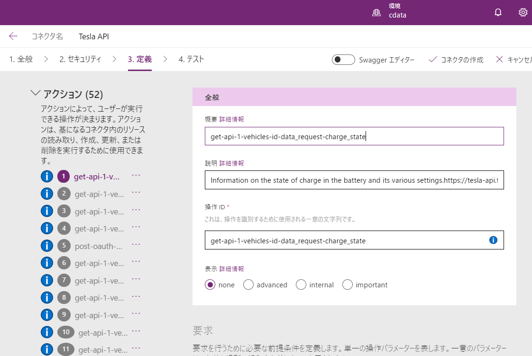The width and height of the screenshot is (532, 356).
Task: Click the 概要 summary input field
Action: (x=354, y=136)
